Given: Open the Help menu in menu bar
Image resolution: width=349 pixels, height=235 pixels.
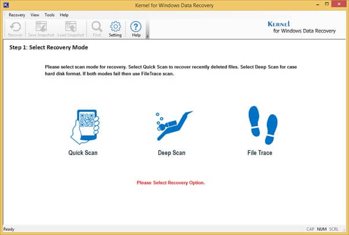Looking at the screenshot, I should [64, 15].
